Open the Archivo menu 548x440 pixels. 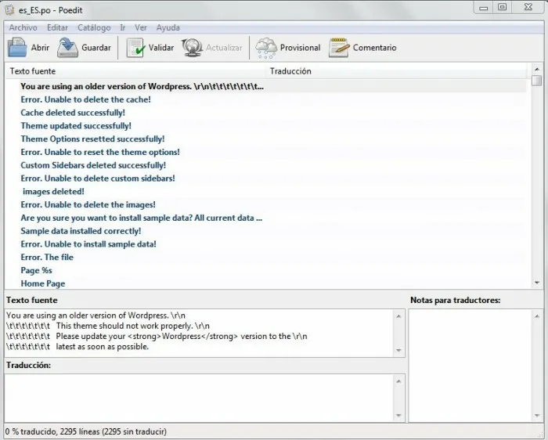23,27
